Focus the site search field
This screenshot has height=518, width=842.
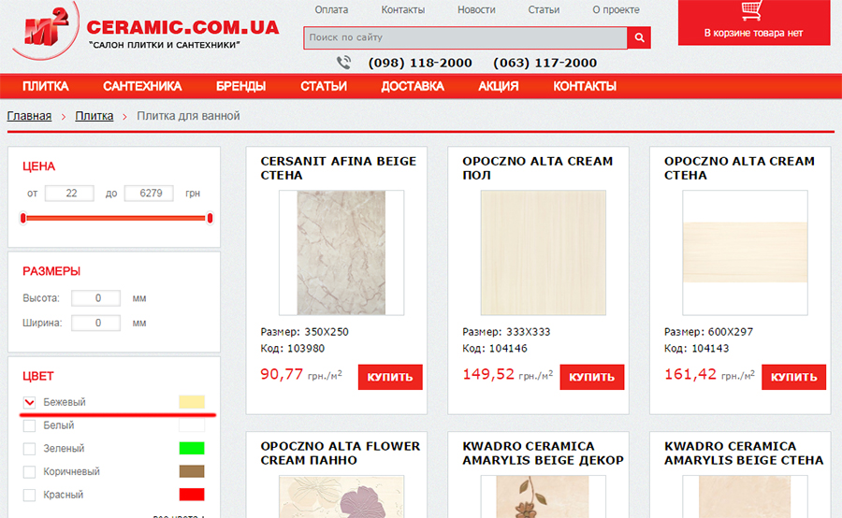(x=465, y=37)
